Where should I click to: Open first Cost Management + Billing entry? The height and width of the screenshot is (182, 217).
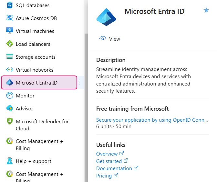pyautogui.click(x=39, y=145)
